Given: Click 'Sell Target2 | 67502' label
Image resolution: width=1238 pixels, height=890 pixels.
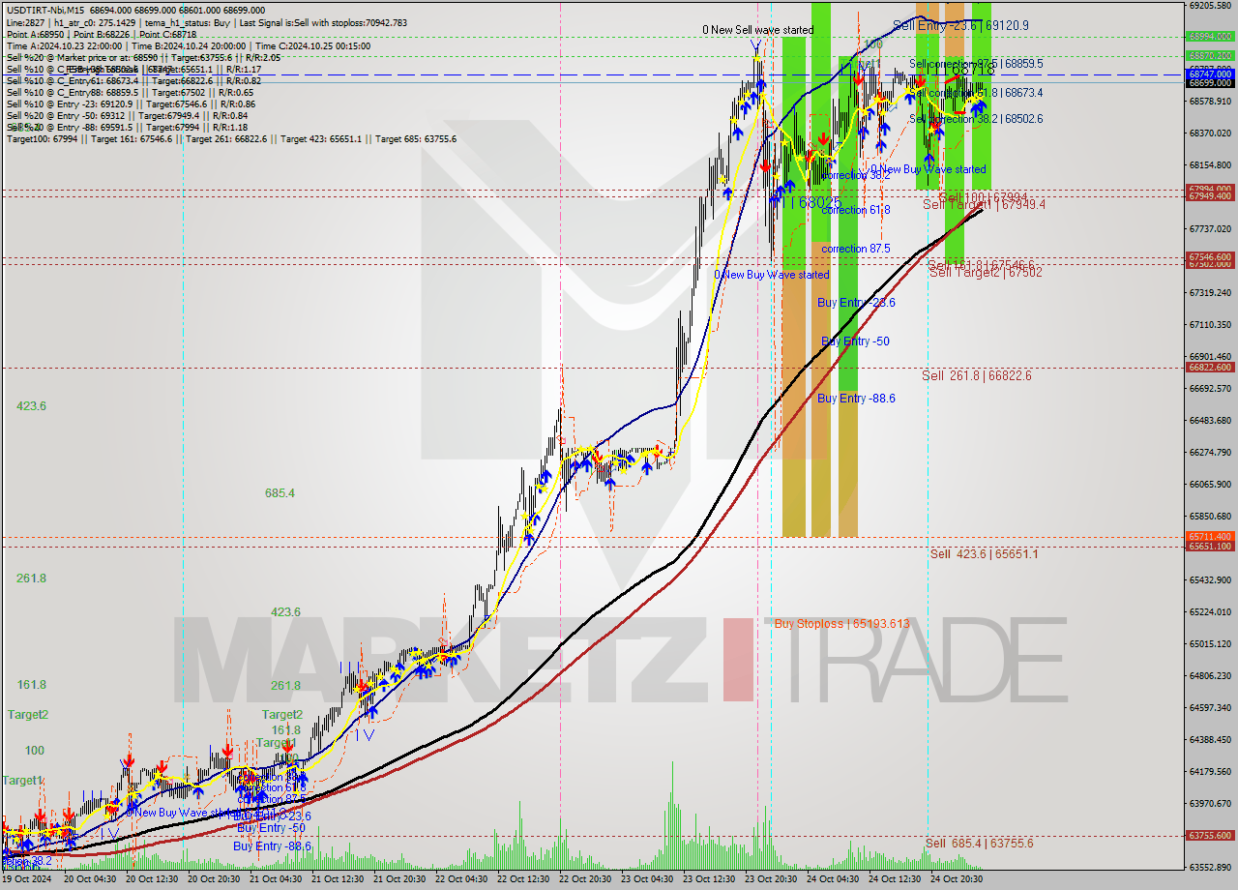Looking at the screenshot, I should (x=986, y=273).
